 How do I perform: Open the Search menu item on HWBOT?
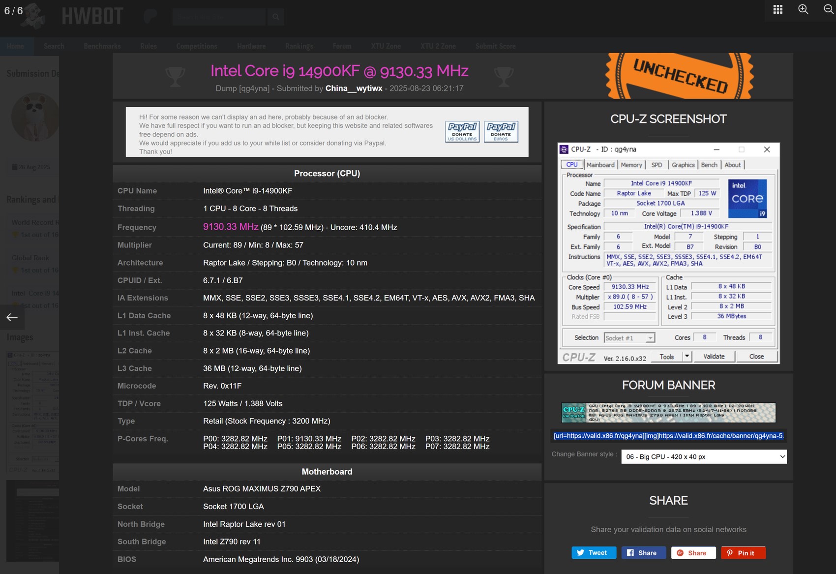tap(54, 46)
